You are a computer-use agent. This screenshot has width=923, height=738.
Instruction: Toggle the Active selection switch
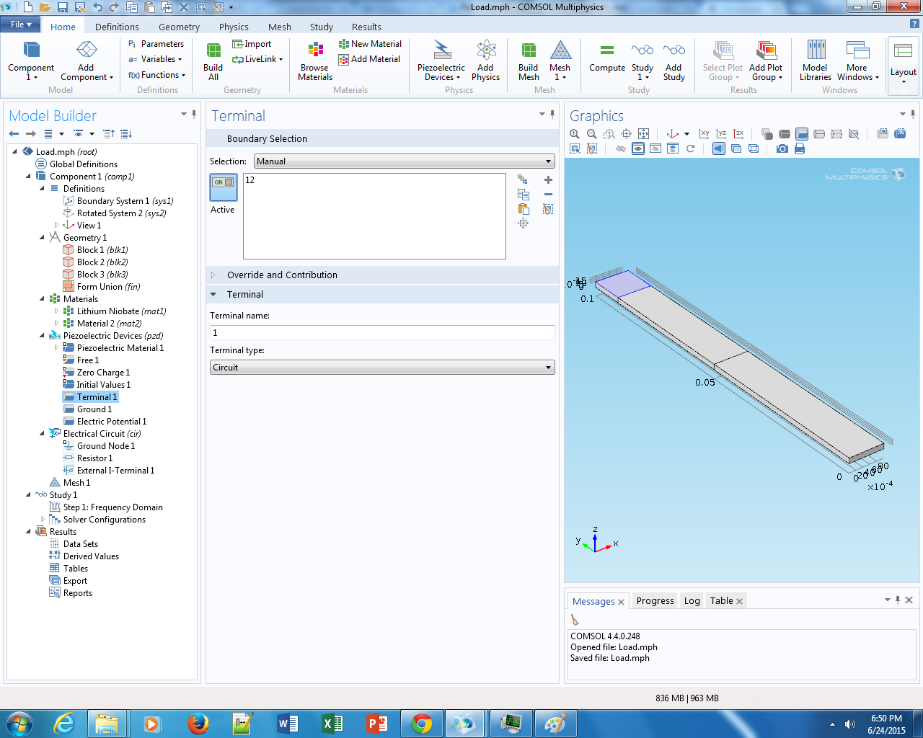click(x=223, y=187)
